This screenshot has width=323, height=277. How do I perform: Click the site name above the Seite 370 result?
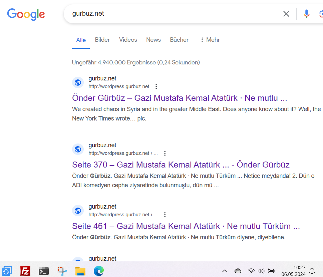coord(102,145)
